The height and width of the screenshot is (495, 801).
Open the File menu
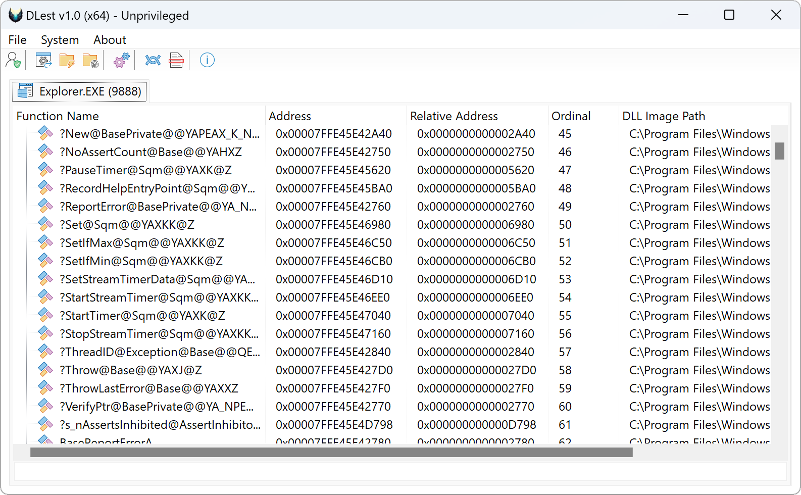pyautogui.click(x=18, y=40)
